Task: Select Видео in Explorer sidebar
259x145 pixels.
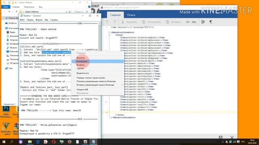Action: pos(11,32)
